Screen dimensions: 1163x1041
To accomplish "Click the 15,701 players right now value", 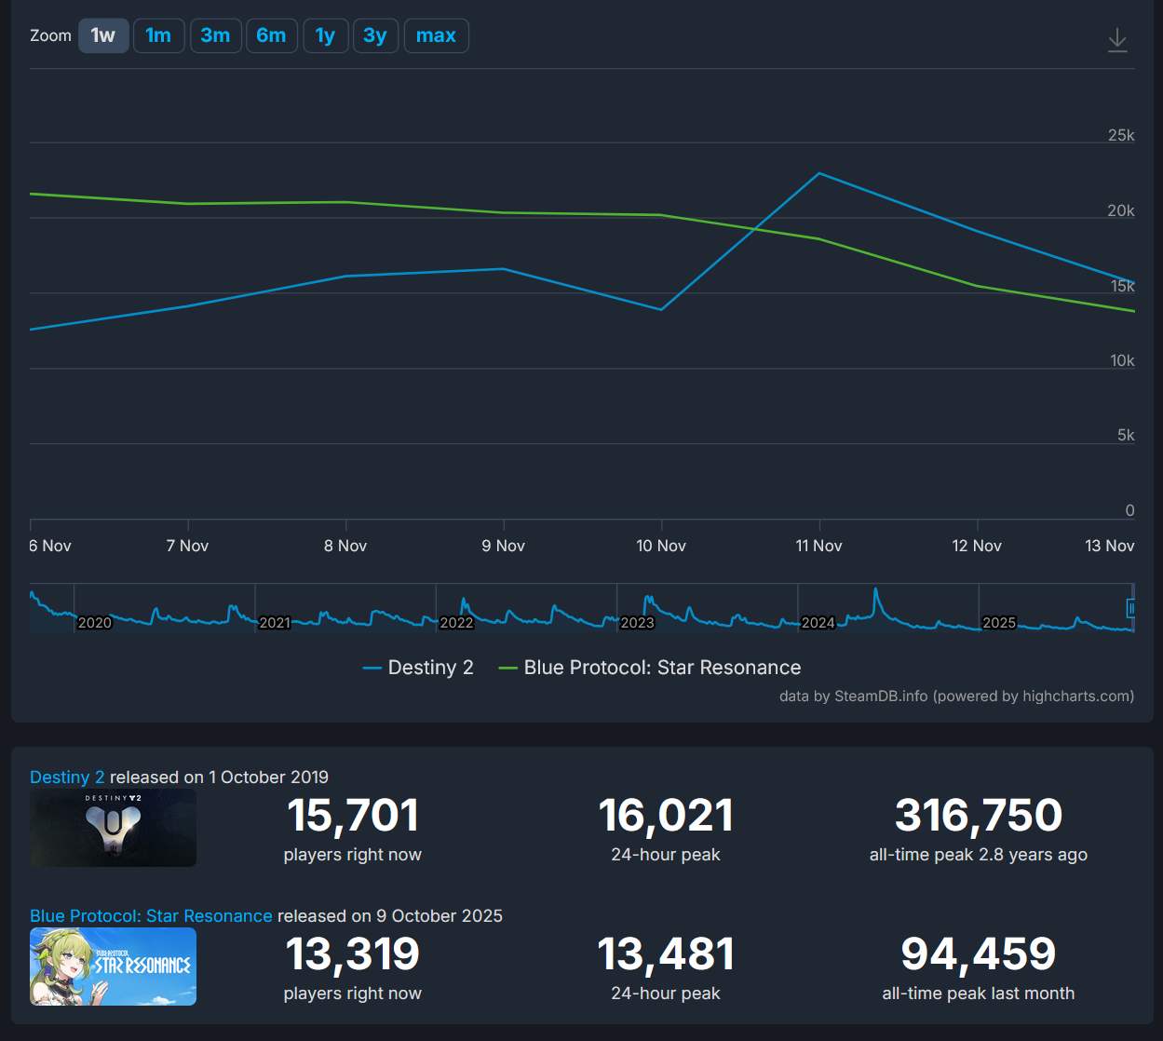I will pyautogui.click(x=353, y=815).
